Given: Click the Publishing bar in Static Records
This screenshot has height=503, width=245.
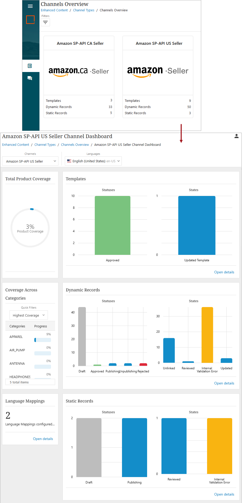Looking at the screenshot, I should [135, 447].
